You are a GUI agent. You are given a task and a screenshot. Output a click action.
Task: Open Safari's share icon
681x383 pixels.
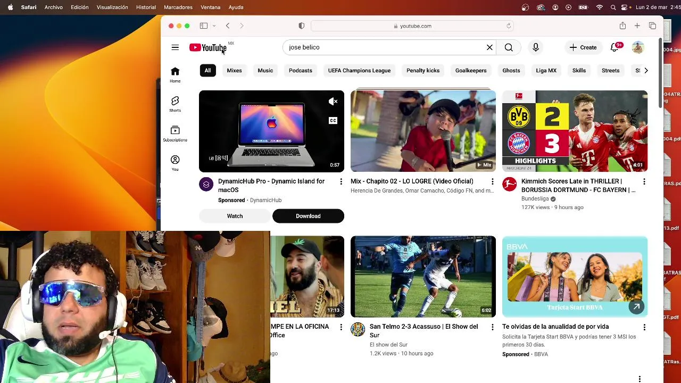(622, 26)
